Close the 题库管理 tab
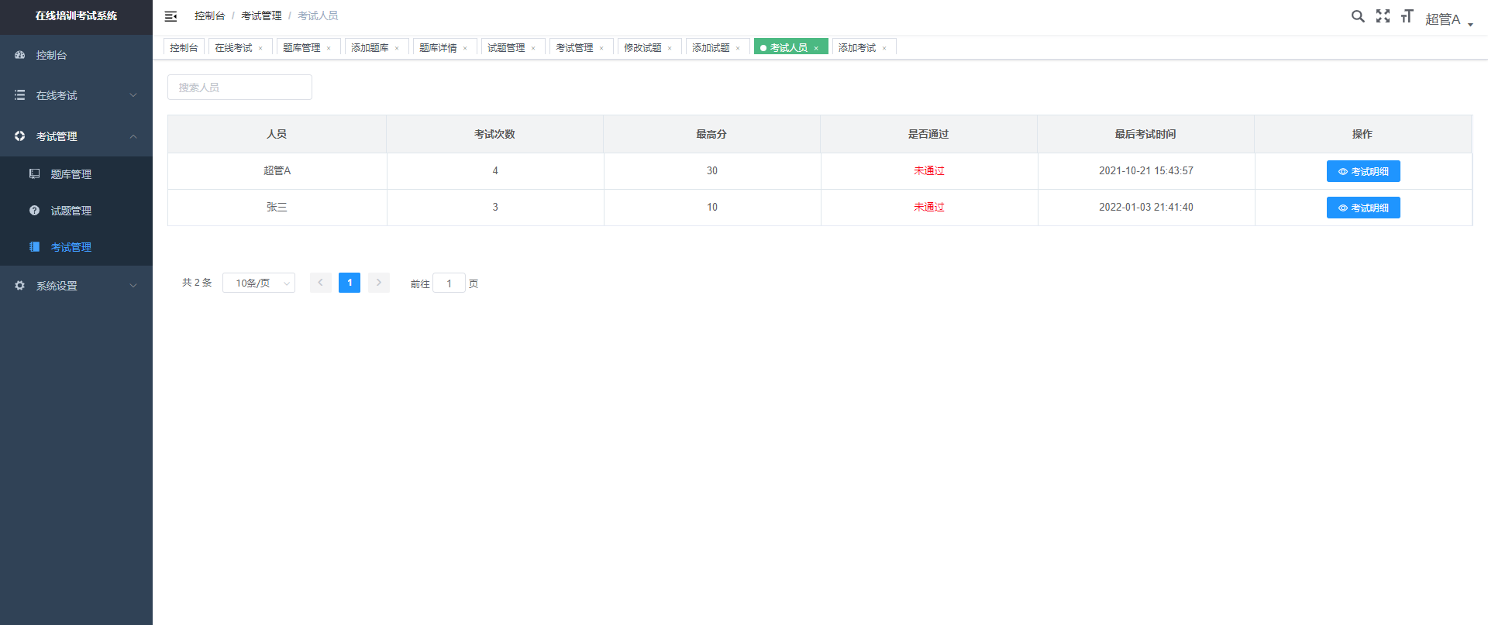The image size is (1488, 625). (329, 48)
